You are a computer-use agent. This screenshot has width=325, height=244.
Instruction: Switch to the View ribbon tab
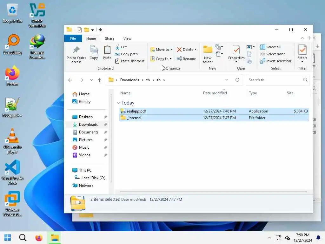click(127, 38)
